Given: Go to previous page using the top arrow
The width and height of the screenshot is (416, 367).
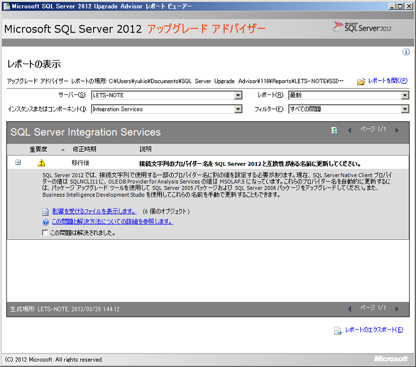Looking at the screenshot, I should tap(349, 130).
